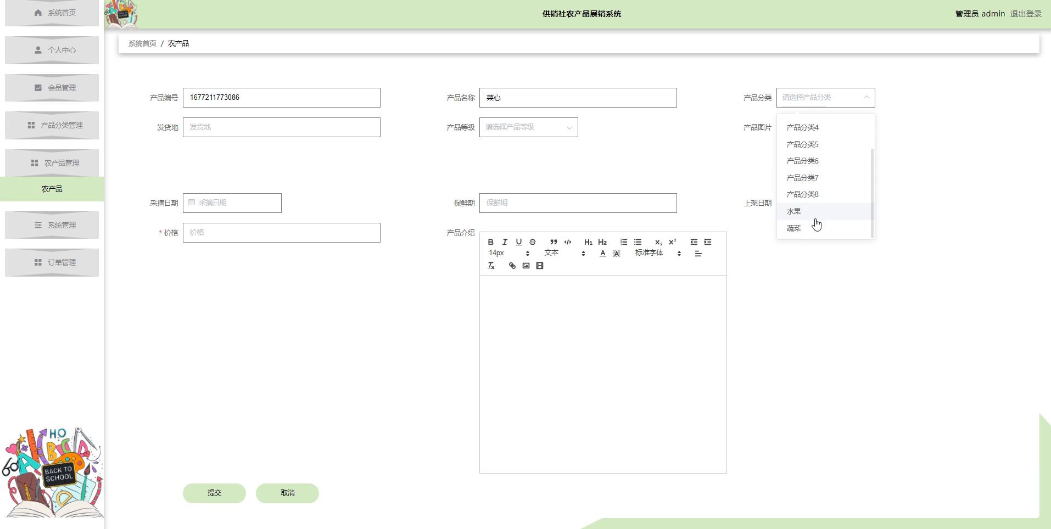Toggle italic formatting in the editor
This screenshot has height=529, width=1051.
(x=505, y=242)
